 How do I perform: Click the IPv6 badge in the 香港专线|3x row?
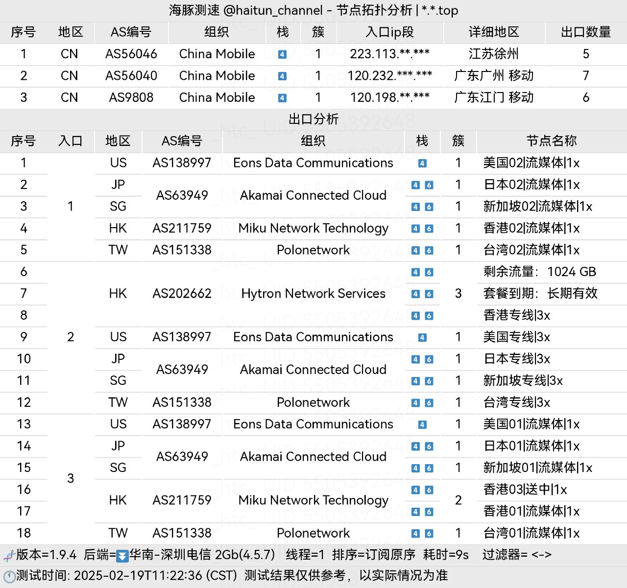tap(429, 316)
